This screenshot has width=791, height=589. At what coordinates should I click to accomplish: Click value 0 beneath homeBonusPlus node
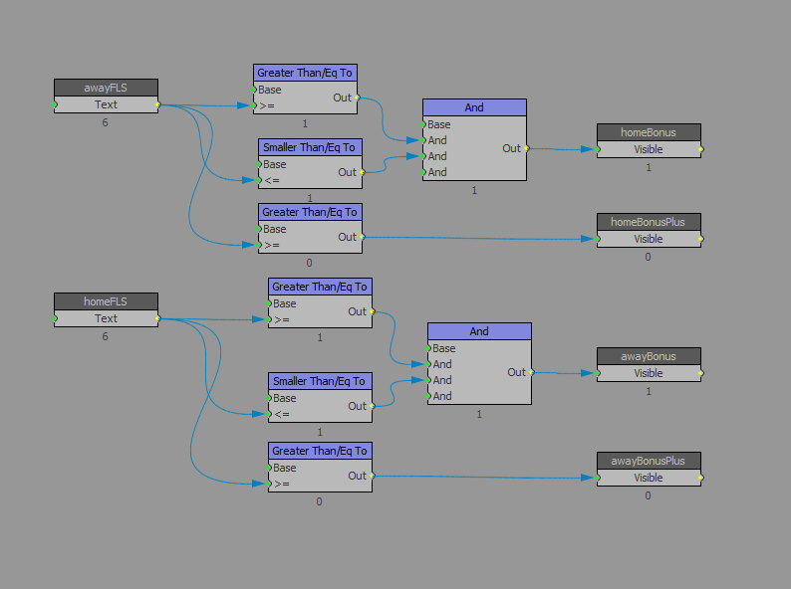pos(649,257)
